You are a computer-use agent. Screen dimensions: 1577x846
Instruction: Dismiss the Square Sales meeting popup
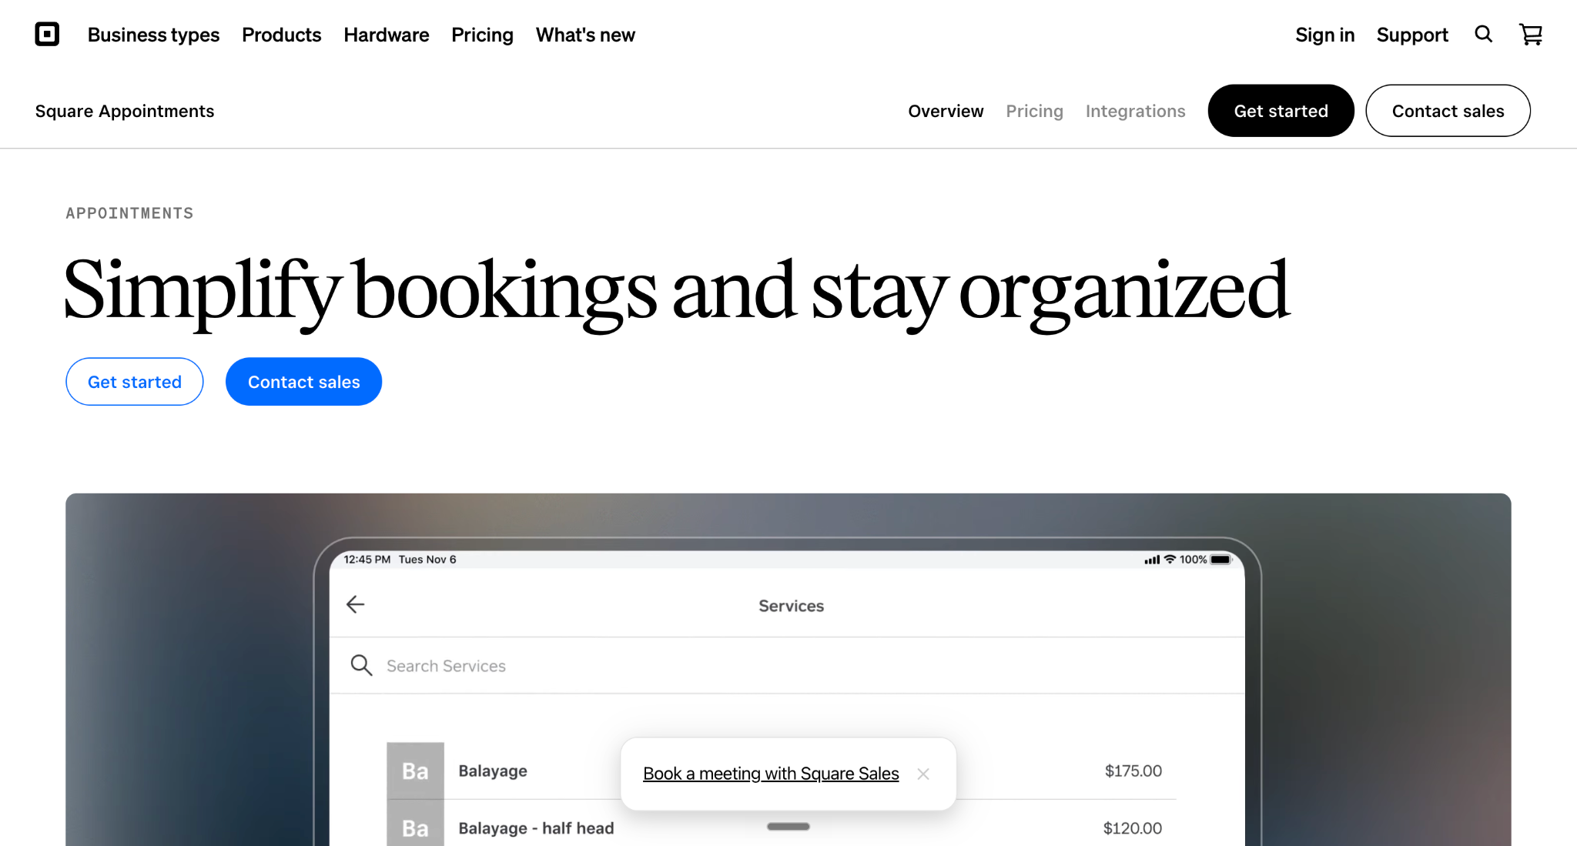[923, 774]
